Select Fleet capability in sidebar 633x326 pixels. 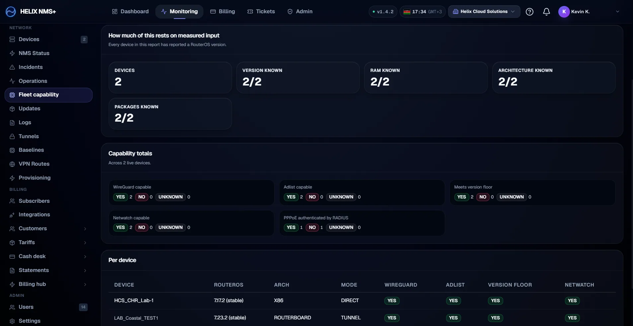[48, 95]
